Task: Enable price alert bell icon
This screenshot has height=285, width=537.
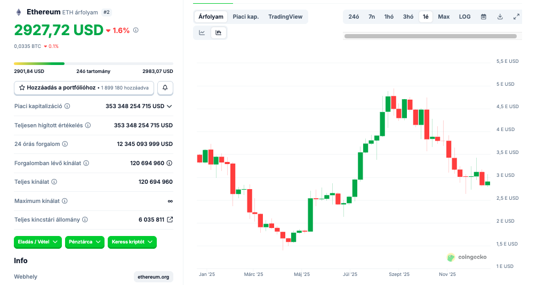Action: coord(165,87)
